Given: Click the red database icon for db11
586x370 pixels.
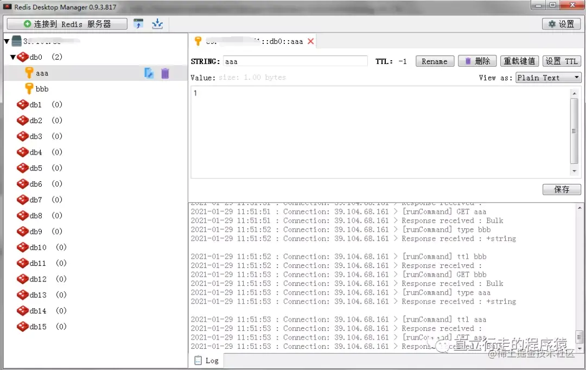Looking at the screenshot, I should point(23,263).
